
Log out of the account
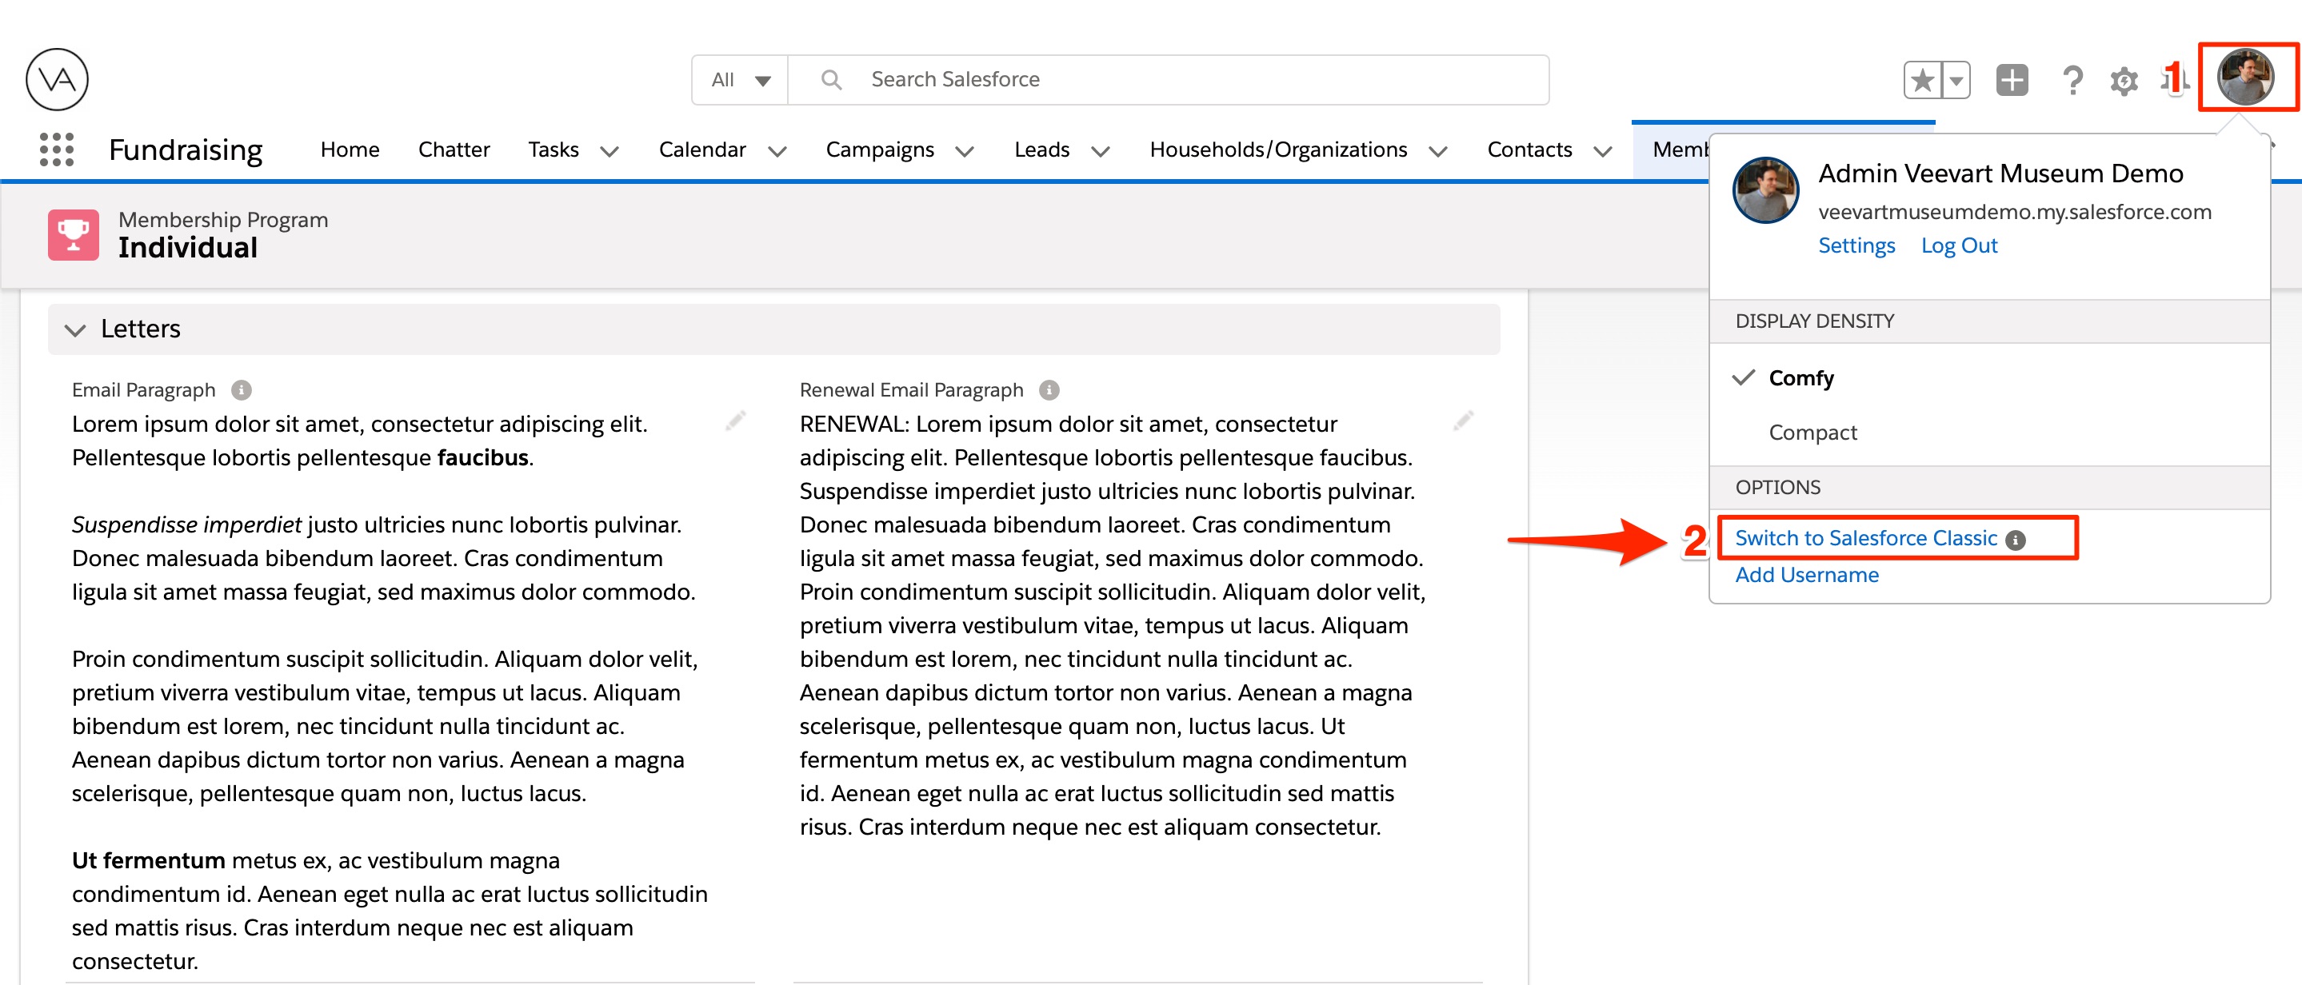pos(1959,245)
